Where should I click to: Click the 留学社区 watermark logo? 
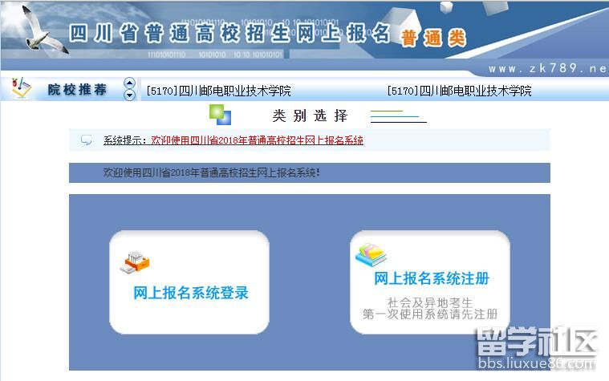[537, 350]
